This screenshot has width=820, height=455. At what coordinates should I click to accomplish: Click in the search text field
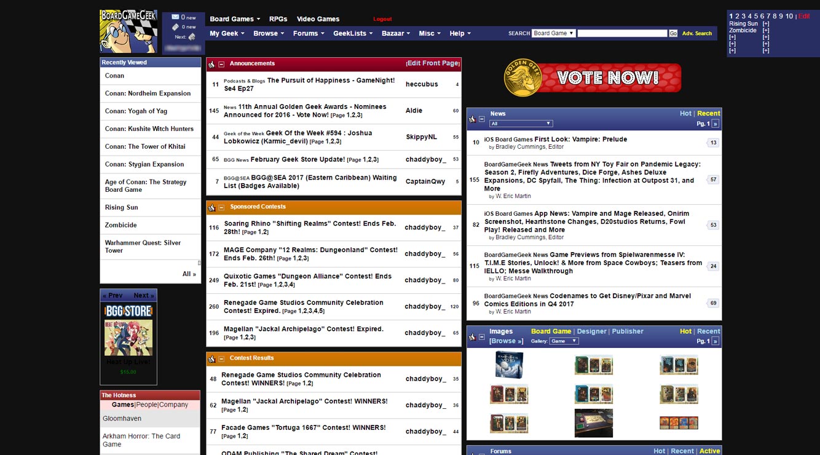(x=622, y=33)
